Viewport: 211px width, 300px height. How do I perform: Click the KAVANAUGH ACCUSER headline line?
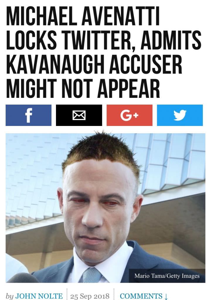click(x=94, y=64)
